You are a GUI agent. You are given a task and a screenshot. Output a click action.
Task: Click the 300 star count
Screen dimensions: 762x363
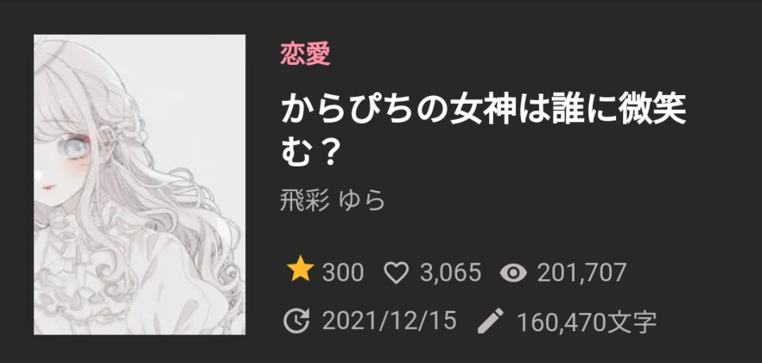343,273
